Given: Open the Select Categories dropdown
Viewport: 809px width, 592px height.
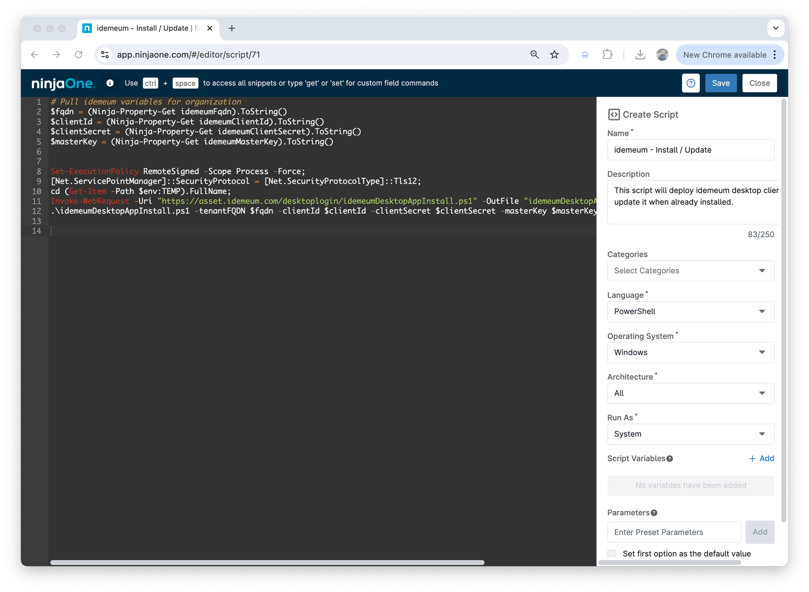Looking at the screenshot, I should 690,271.
